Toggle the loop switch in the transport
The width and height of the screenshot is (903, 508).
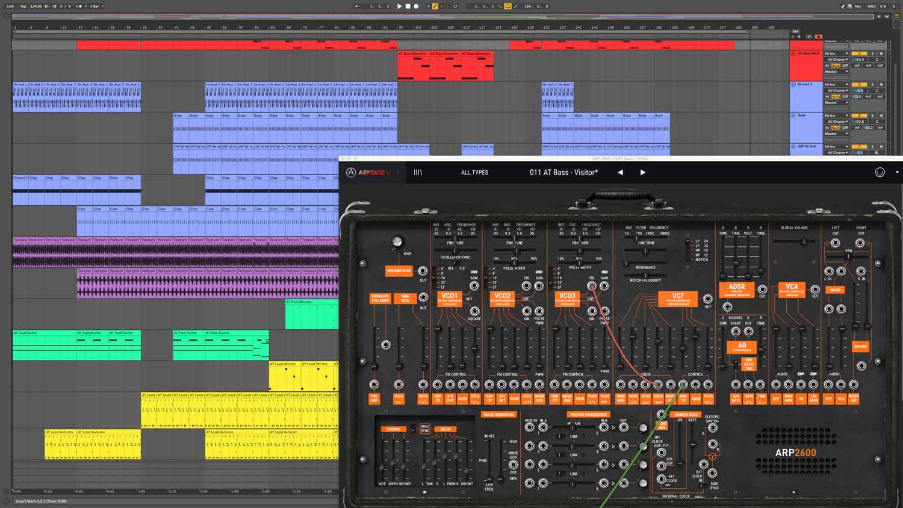pyautogui.click(x=507, y=6)
